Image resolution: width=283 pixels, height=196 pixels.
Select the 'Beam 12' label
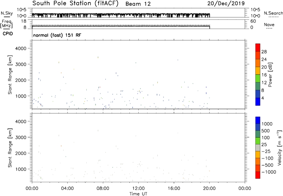(x=138, y=4)
